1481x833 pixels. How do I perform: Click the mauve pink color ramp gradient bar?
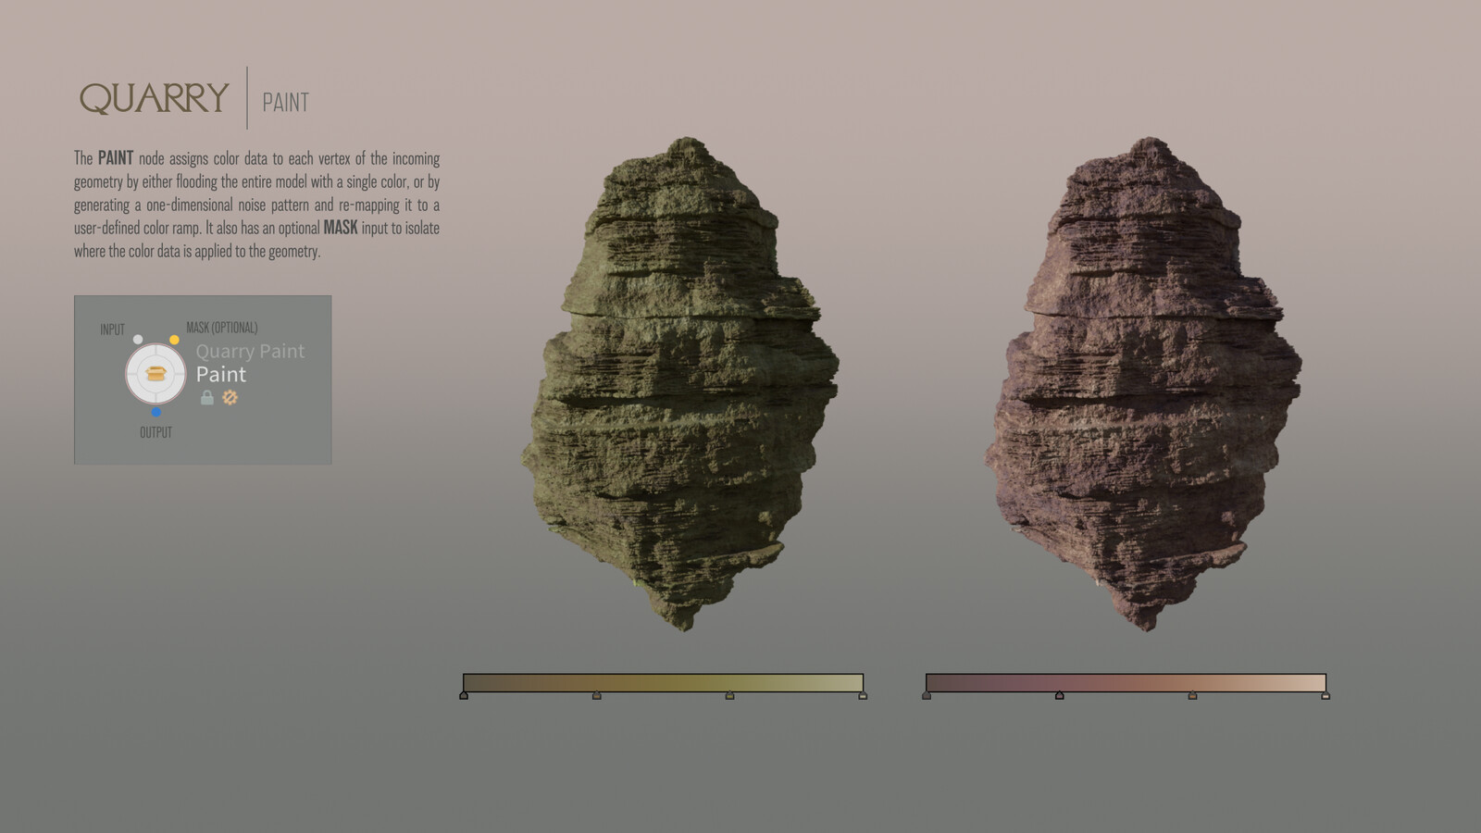coord(1126,682)
